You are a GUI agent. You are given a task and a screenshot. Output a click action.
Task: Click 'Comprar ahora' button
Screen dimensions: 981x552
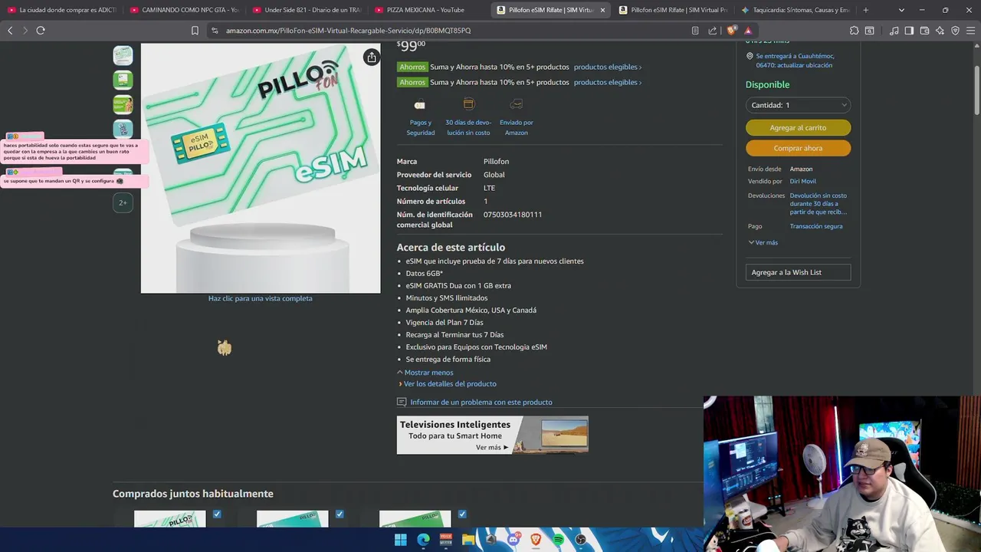point(798,148)
